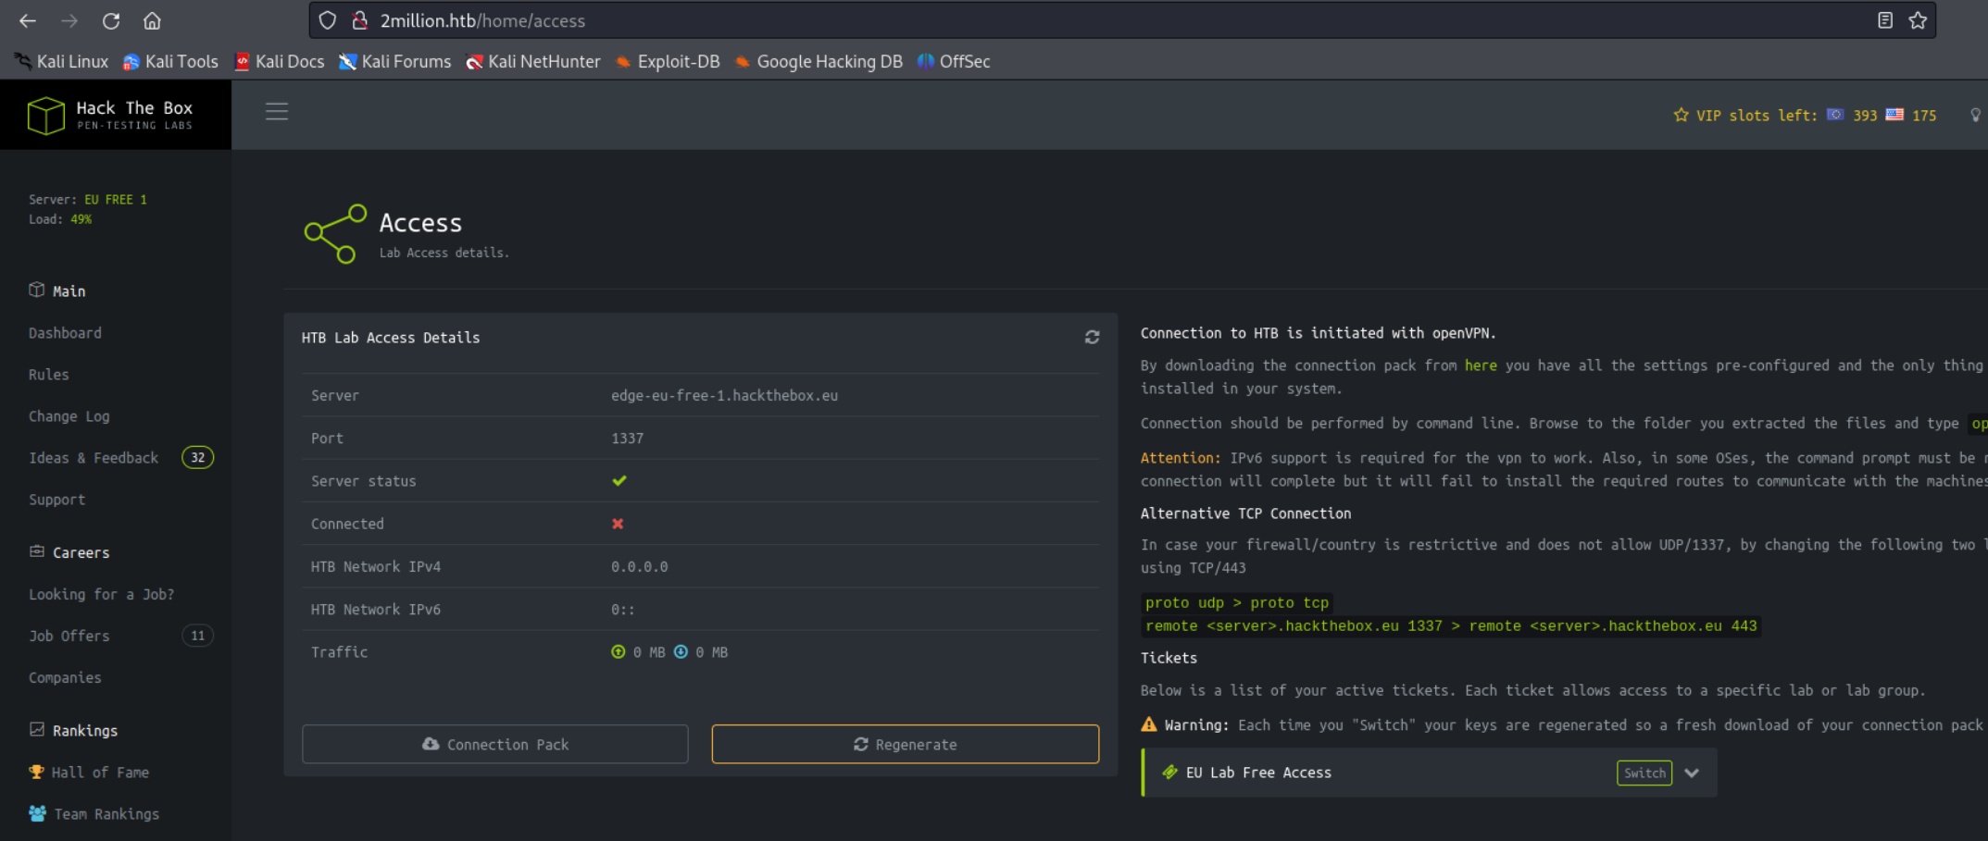Expand the EU Lab Free Access chevron
The width and height of the screenshot is (1988, 841).
[x=1692, y=773]
